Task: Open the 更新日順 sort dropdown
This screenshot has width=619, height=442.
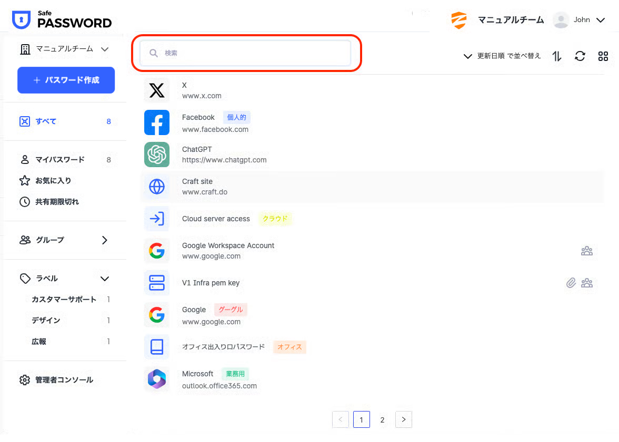Action: coord(502,56)
